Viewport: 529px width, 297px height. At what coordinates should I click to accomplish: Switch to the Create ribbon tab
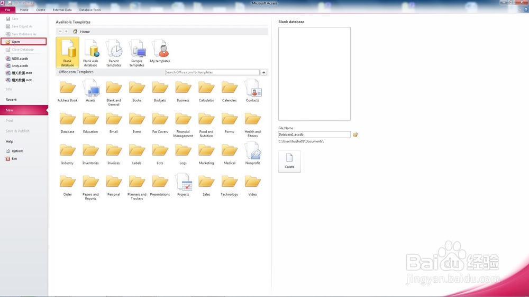click(x=41, y=10)
